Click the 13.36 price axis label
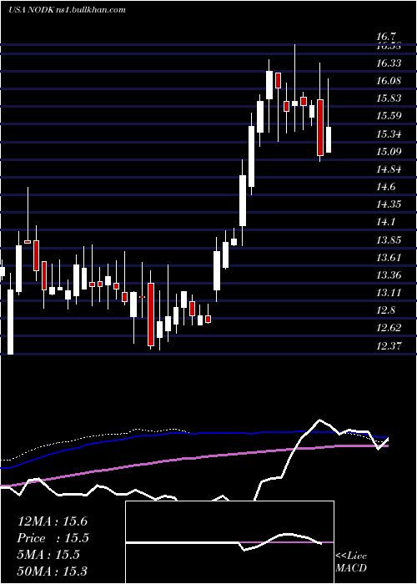Screen dimensions: 417x584 [x=389, y=275]
